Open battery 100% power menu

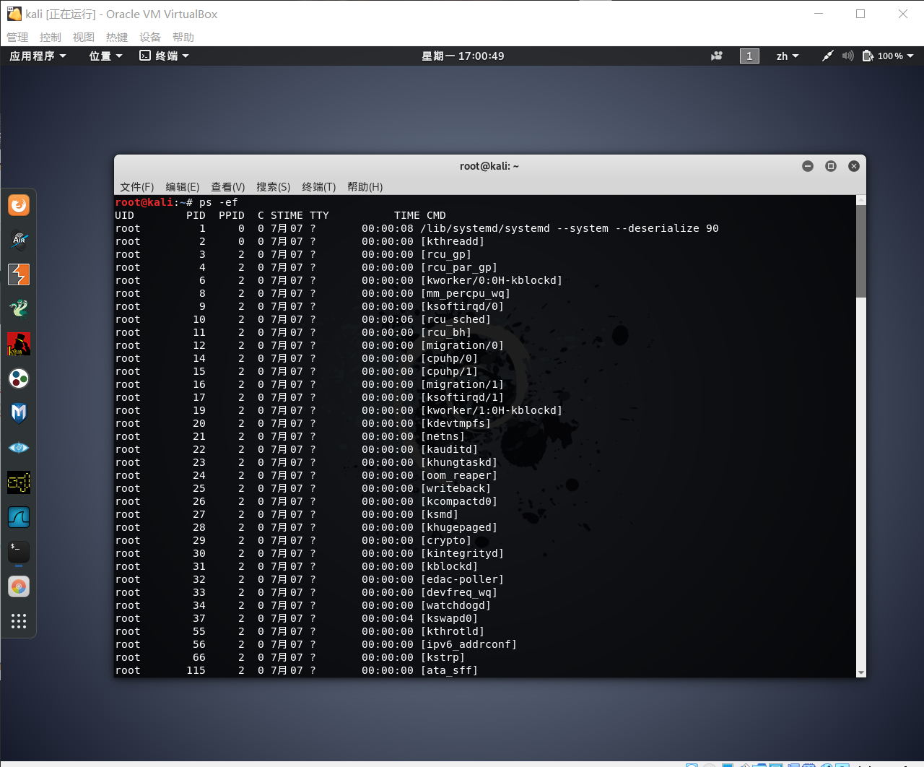889,56
